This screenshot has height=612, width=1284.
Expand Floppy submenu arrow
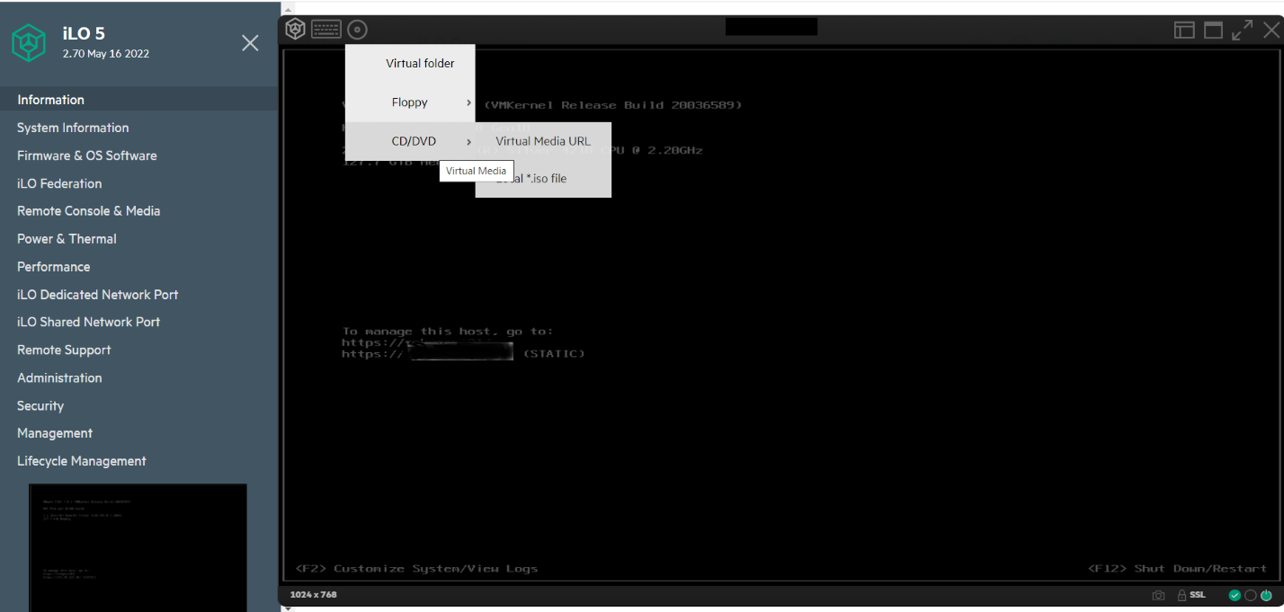tap(468, 102)
